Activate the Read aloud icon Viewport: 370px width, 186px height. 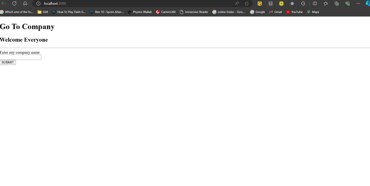click(x=237, y=3)
